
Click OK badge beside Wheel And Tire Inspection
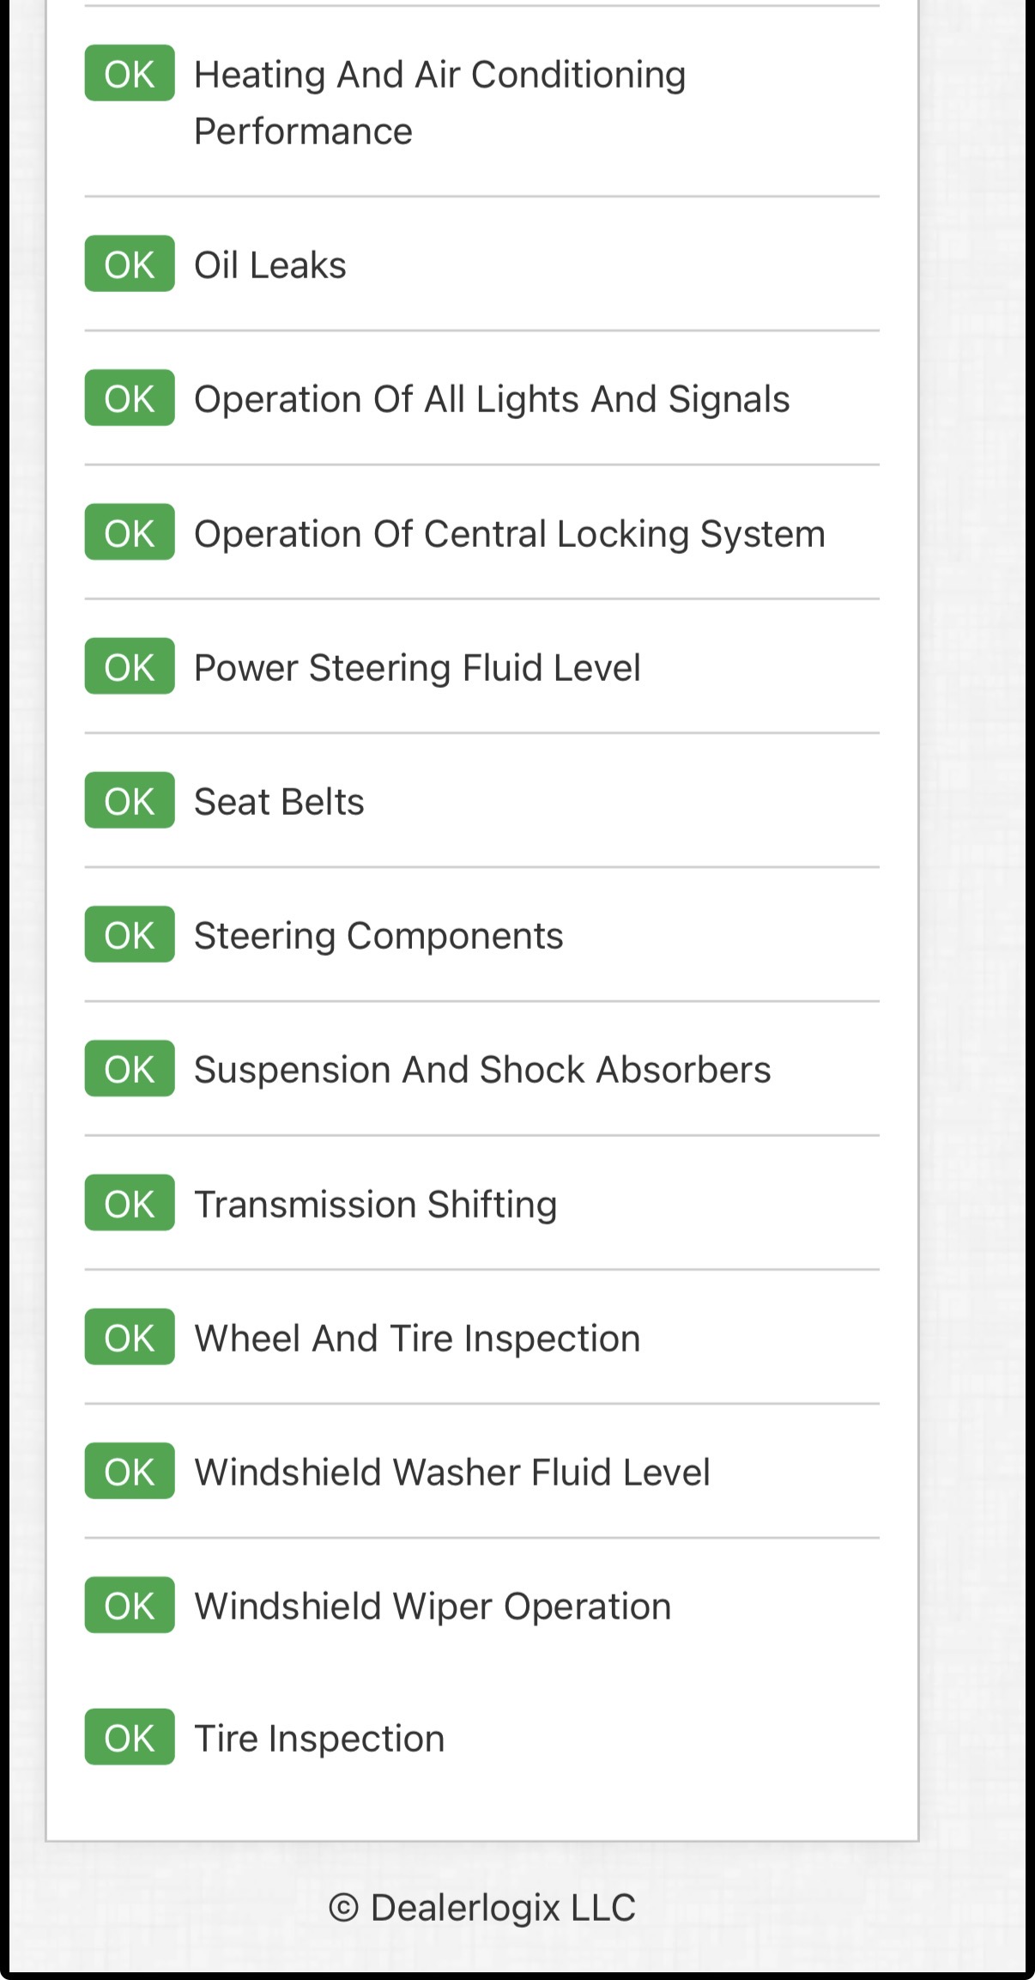(x=130, y=1337)
